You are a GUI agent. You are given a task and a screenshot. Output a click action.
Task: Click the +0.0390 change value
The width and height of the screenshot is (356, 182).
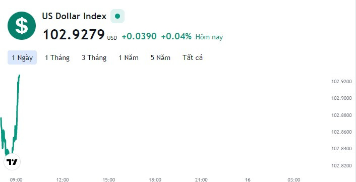click(x=139, y=36)
